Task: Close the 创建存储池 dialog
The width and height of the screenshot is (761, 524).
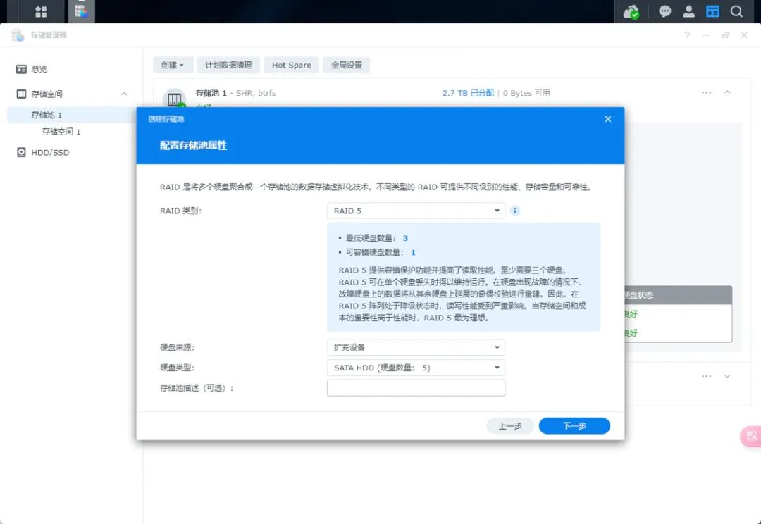Action: tap(607, 119)
